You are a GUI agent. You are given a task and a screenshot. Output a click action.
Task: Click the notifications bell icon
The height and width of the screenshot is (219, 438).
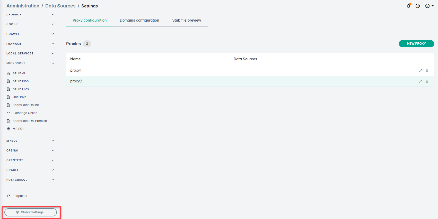[408, 6]
